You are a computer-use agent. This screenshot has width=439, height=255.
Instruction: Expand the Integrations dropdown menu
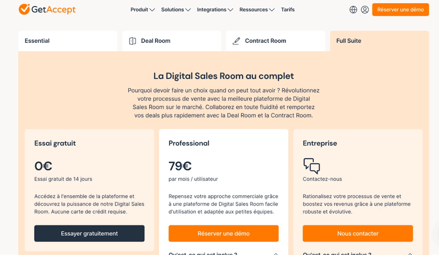(215, 9)
